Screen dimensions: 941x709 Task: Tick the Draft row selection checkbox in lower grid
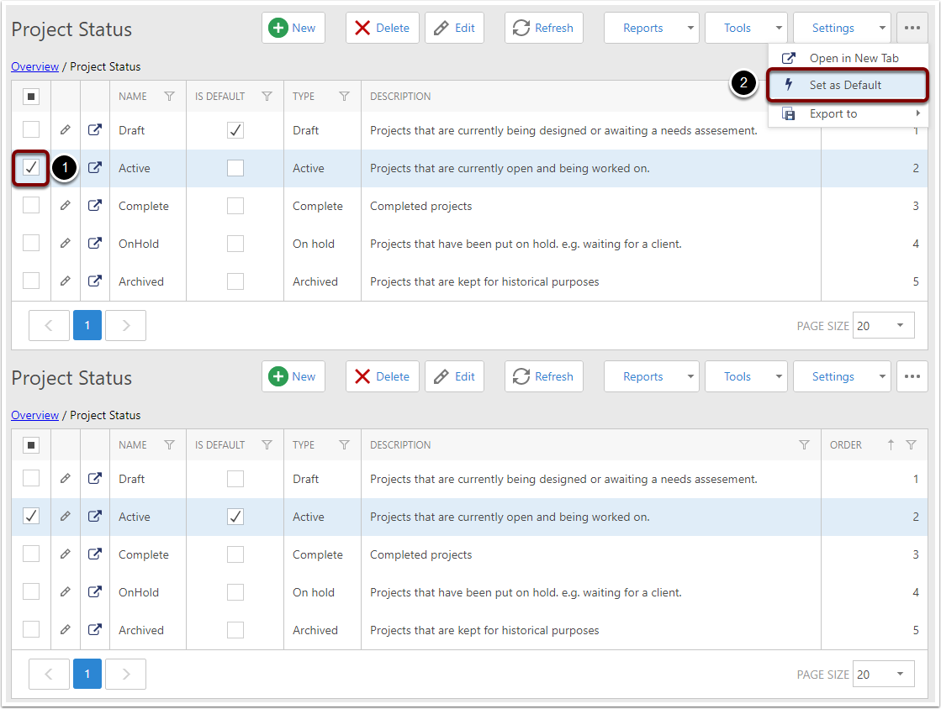point(31,479)
